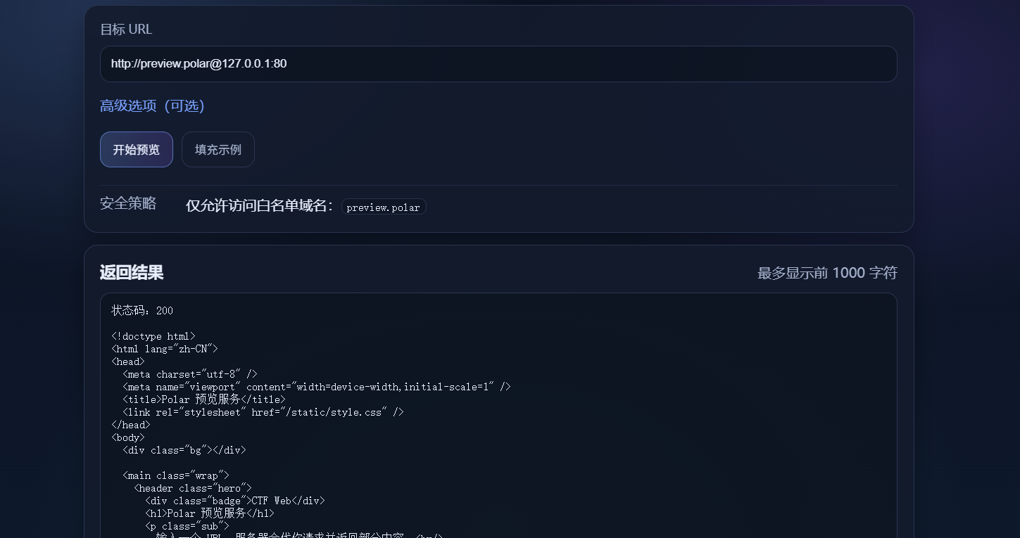Click the 安全策略 label
This screenshot has height=538, width=1020.
coord(128,203)
